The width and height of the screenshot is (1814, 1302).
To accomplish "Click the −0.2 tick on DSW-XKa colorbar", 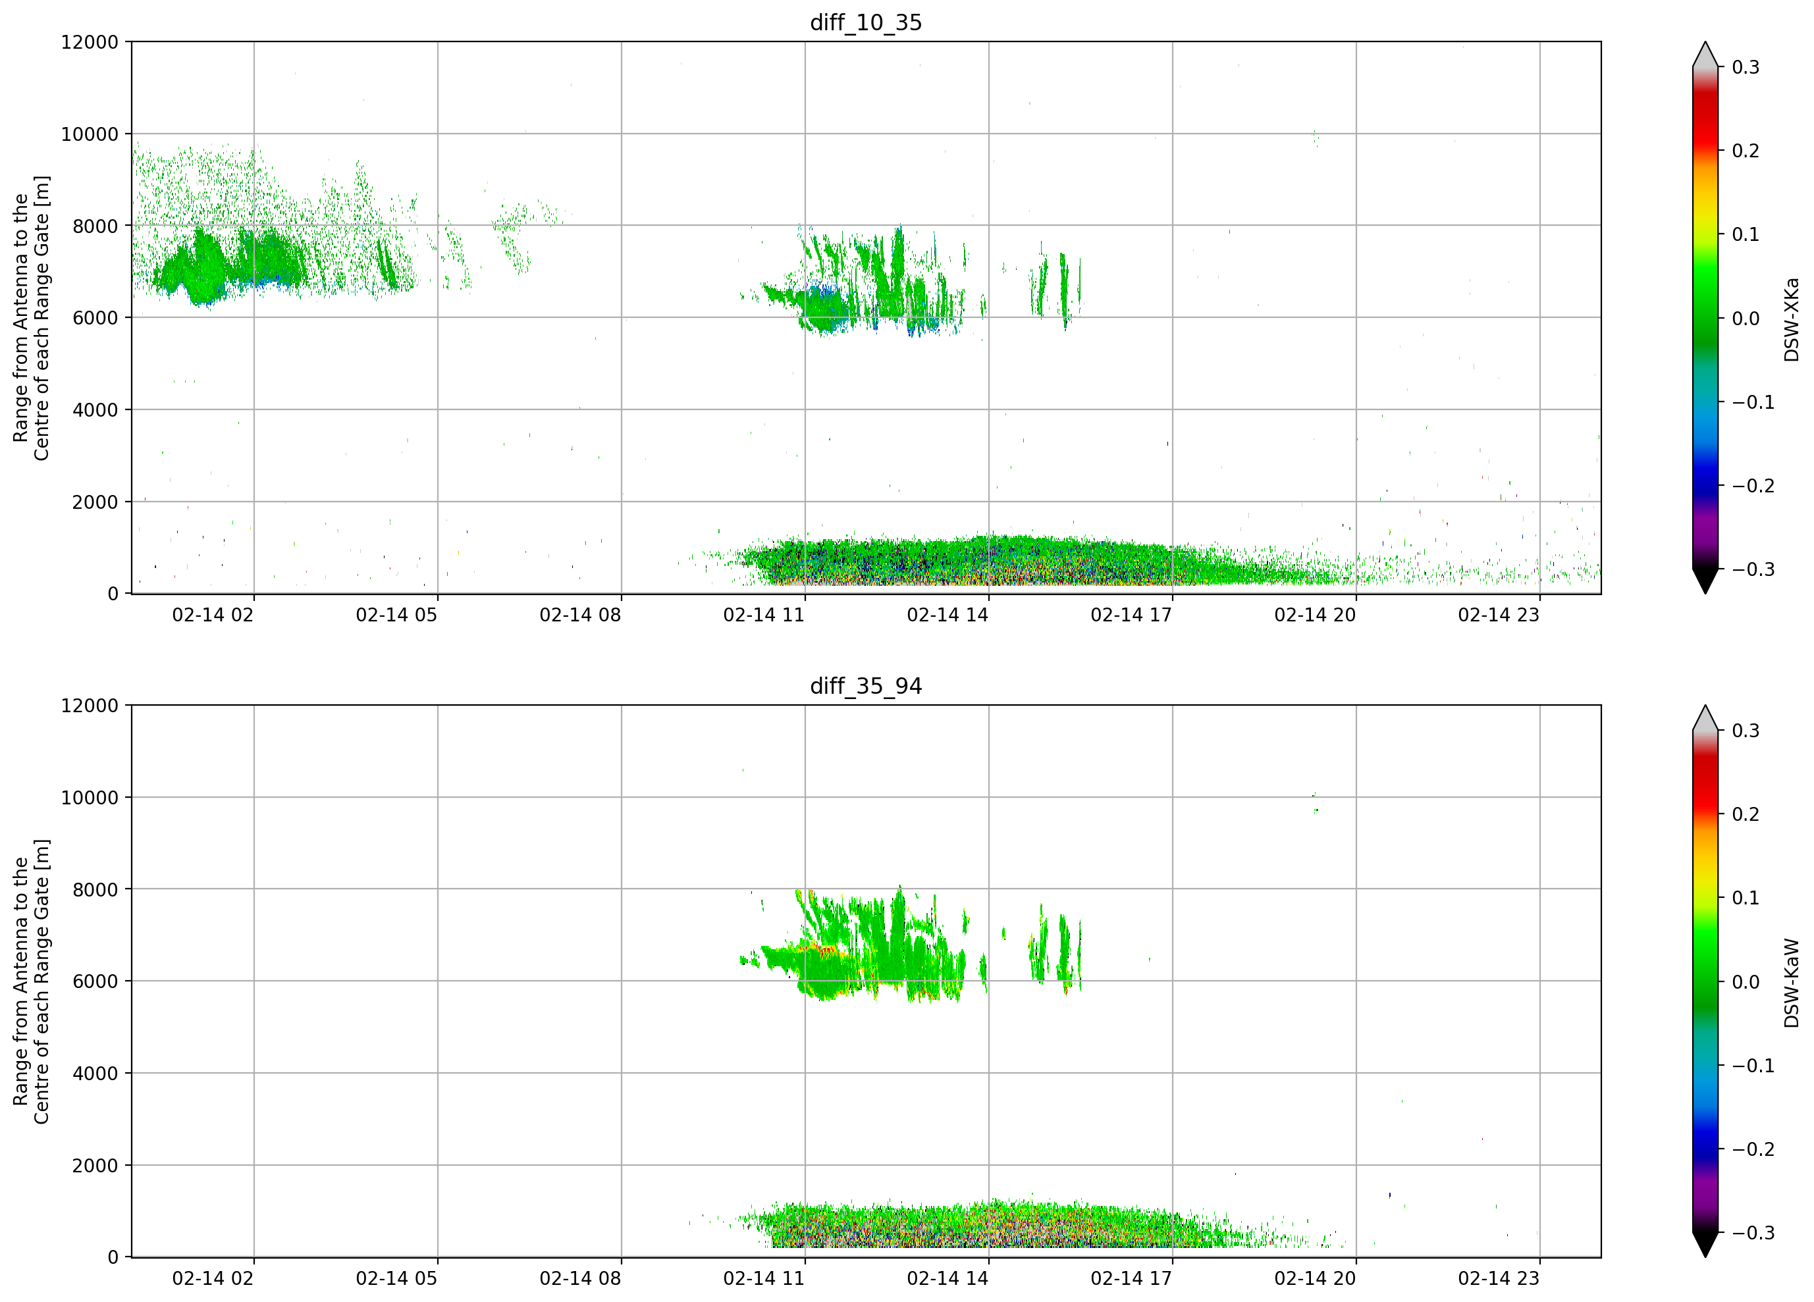I will tap(1753, 486).
